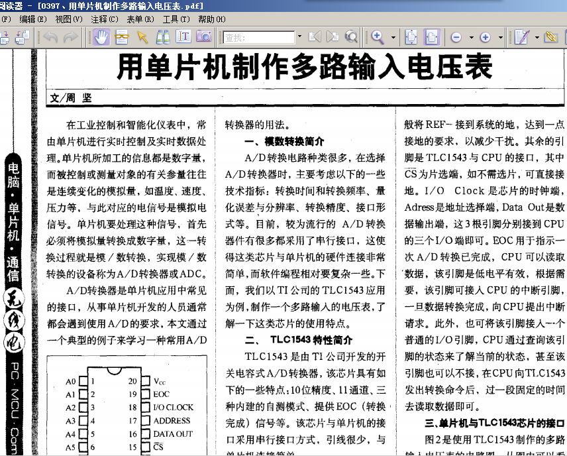Click the ADDRESS pin label in diagram
Screen dimensions: 567x456
click(x=172, y=420)
